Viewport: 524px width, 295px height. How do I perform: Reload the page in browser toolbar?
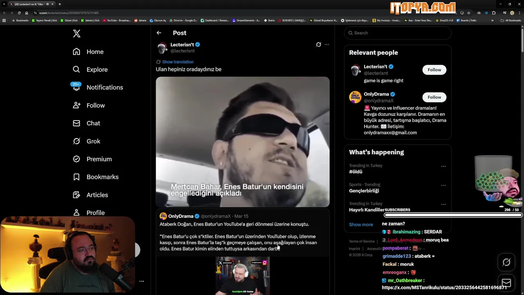pyautogui.click(x=19, y=13)
